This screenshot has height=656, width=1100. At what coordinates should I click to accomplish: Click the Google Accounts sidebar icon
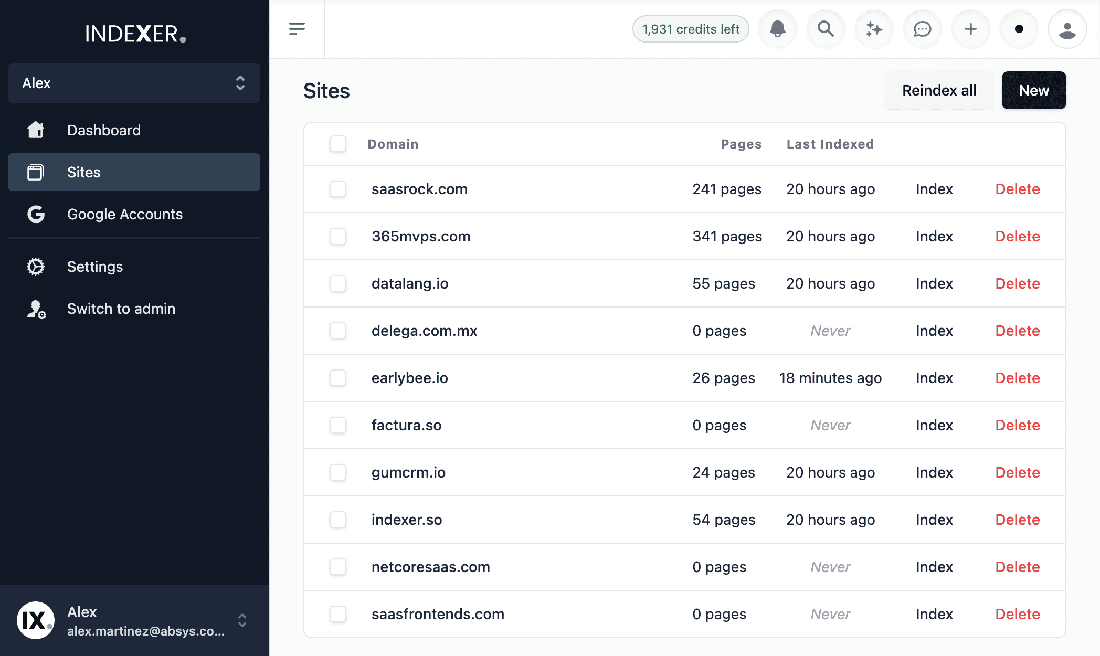tap(36, 214)
